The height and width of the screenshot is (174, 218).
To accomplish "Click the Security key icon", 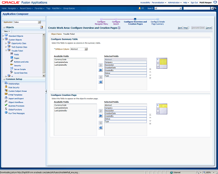I will (x=12, y=65).
